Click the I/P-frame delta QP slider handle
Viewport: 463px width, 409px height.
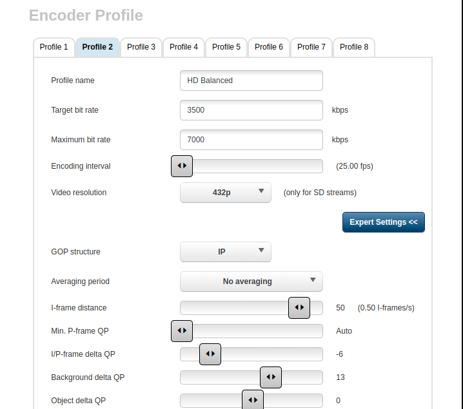click(210, 354)
